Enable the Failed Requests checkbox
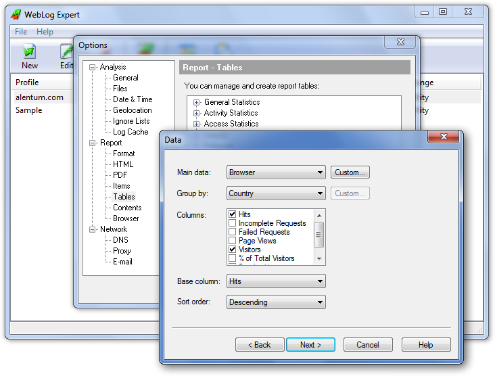495x376 pixels. [x=233, y=232]
